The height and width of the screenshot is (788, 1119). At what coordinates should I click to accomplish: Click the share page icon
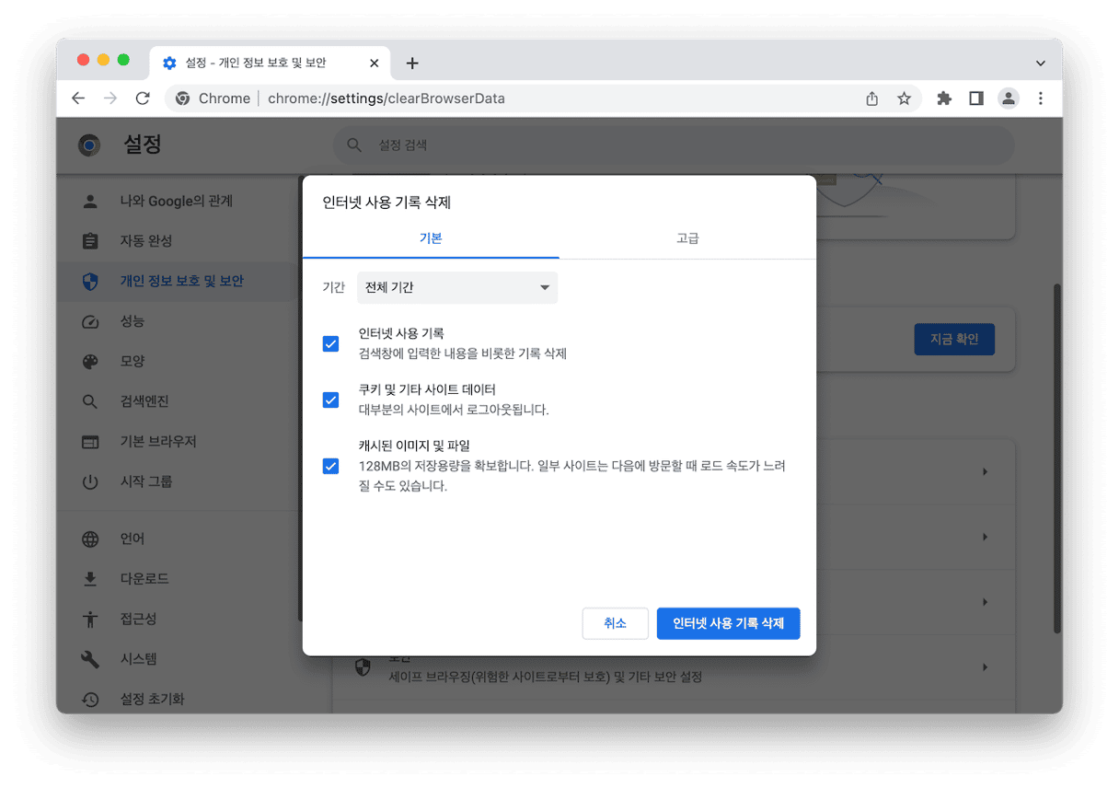[x=871, y=98]
